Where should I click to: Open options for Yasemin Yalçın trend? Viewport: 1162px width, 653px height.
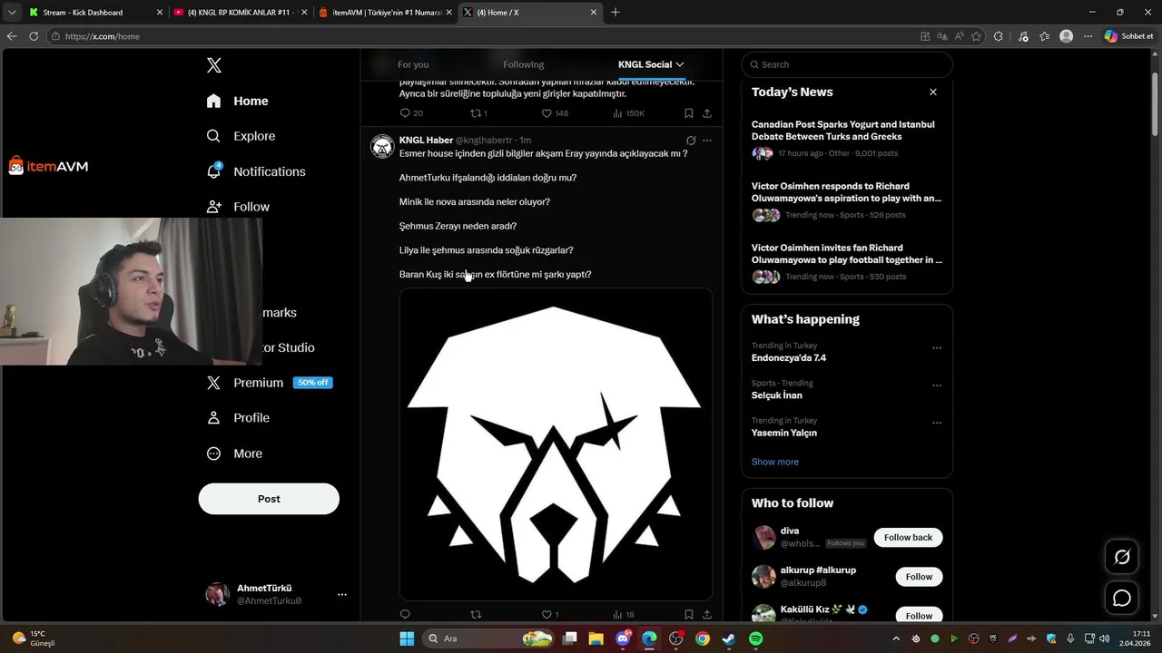937,423
